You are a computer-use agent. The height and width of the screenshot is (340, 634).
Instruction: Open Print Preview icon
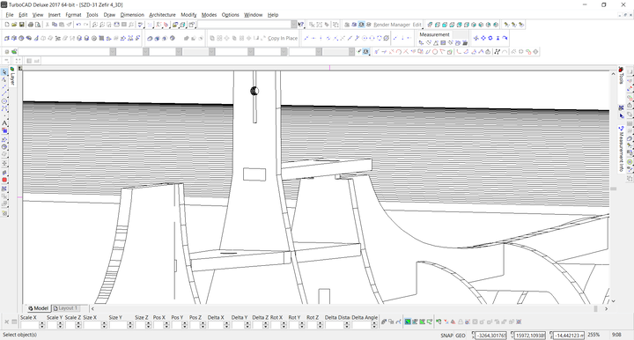38,25
